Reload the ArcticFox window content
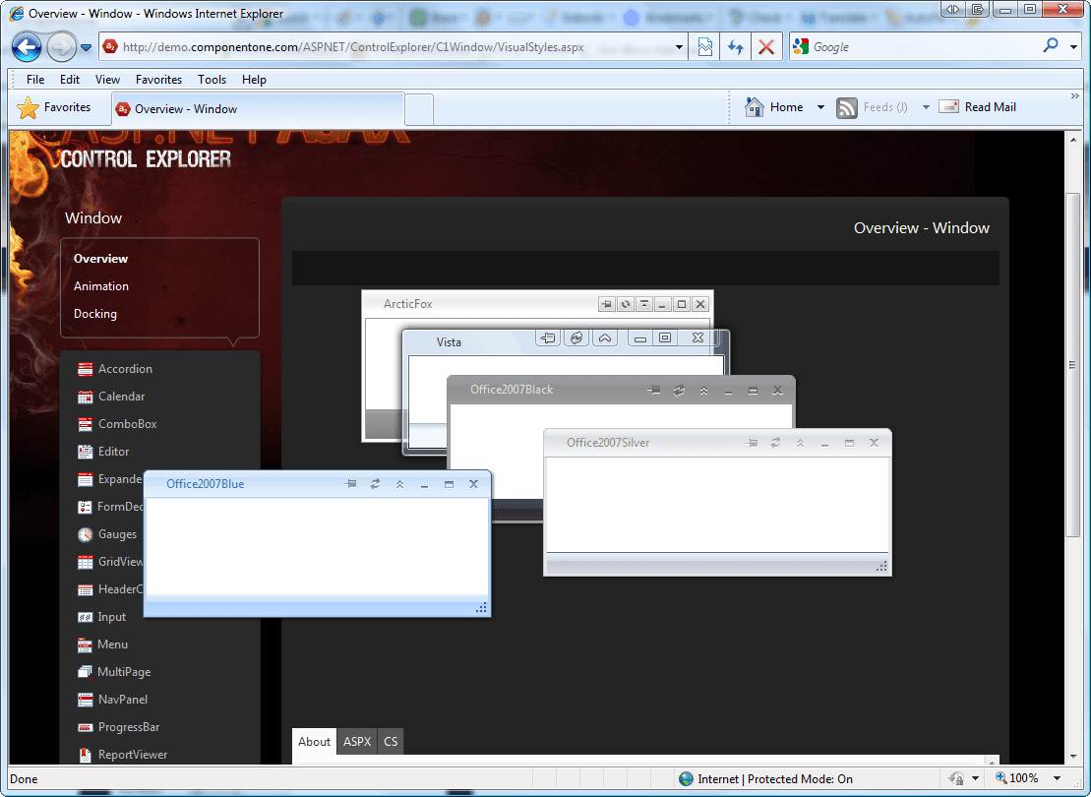This screenshot has height=797, width=1091. click(626, 304)
